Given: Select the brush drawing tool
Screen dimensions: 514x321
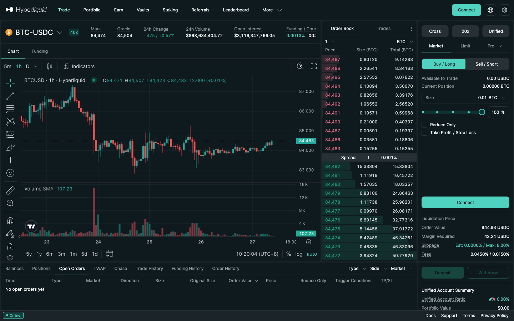Looking at the screenshot, I should coord(10,147).
